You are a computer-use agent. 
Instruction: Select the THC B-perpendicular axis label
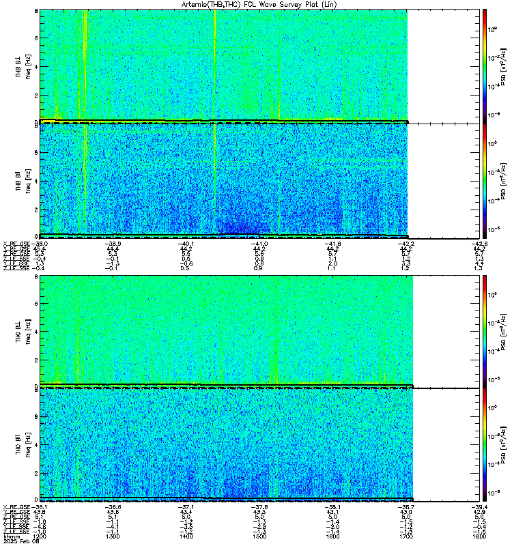(x=18, y=331)
